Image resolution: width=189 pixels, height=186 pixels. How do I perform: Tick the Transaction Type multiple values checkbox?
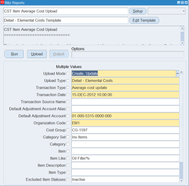point(68,87)
